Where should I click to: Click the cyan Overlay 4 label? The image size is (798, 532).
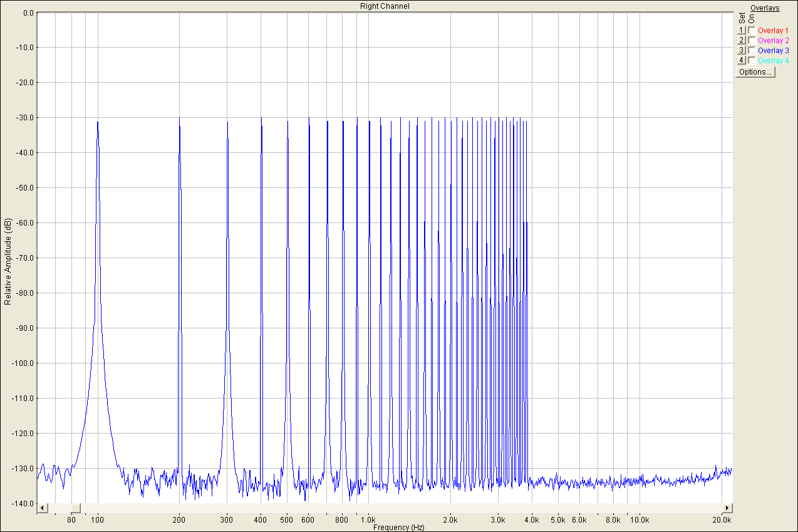[773, 60]
